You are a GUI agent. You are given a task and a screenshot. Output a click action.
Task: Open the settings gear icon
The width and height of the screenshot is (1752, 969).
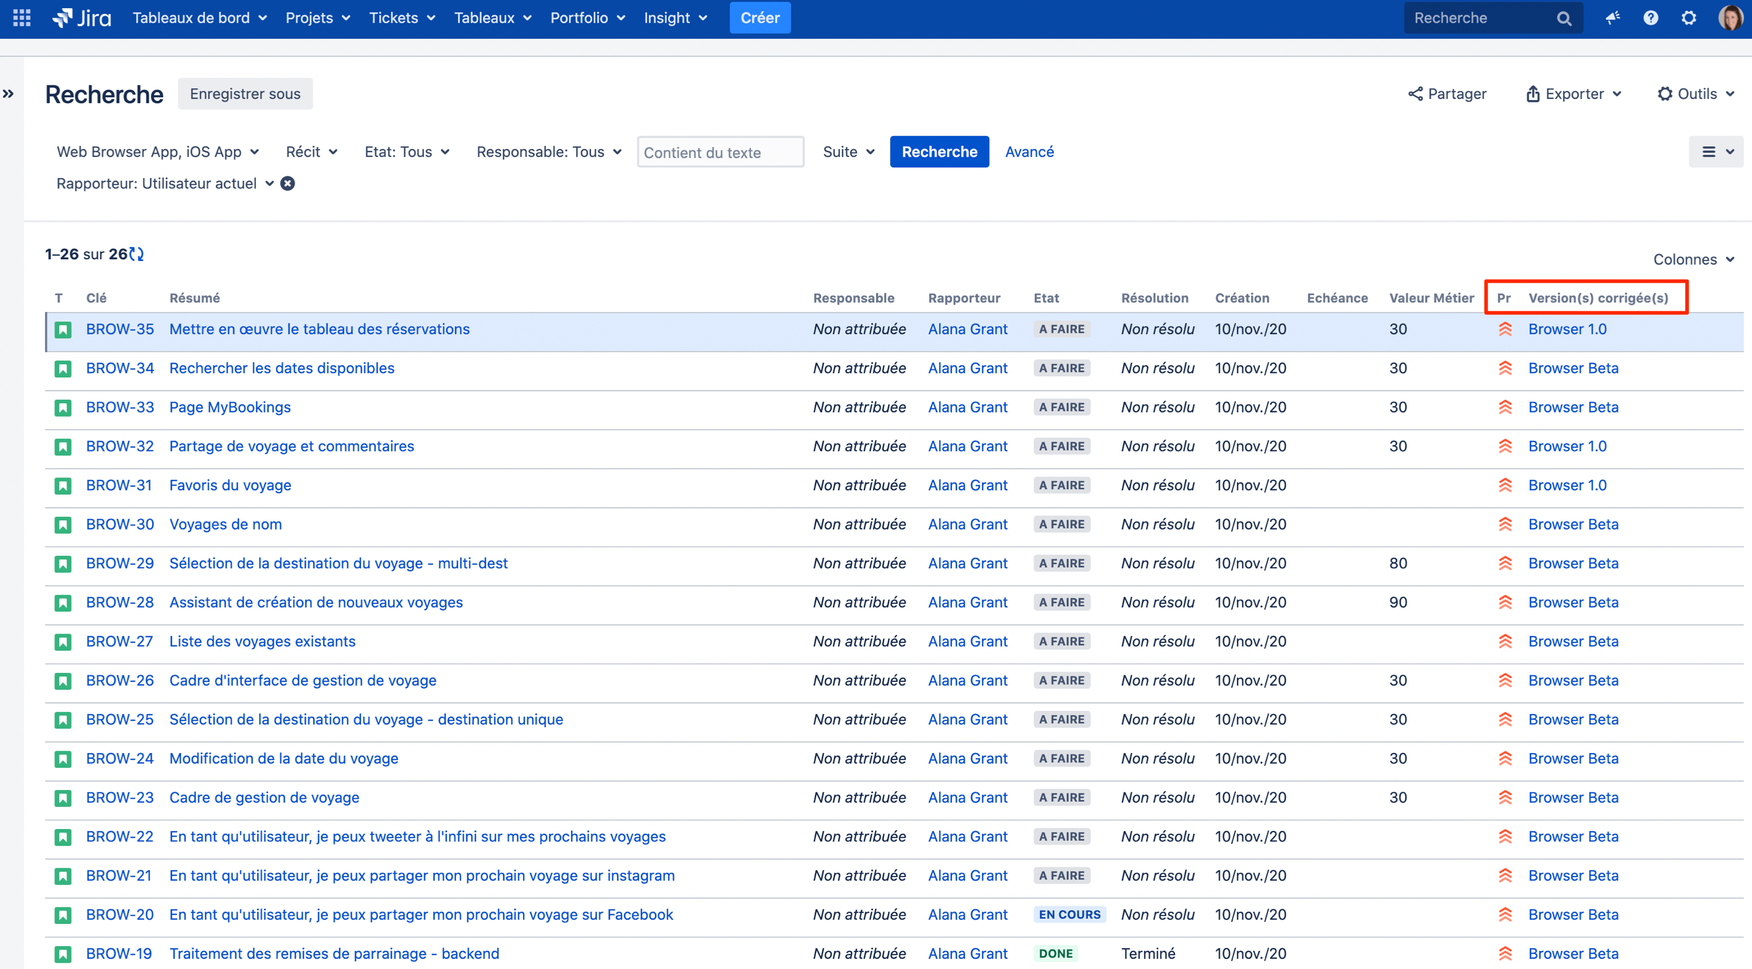1689,18
